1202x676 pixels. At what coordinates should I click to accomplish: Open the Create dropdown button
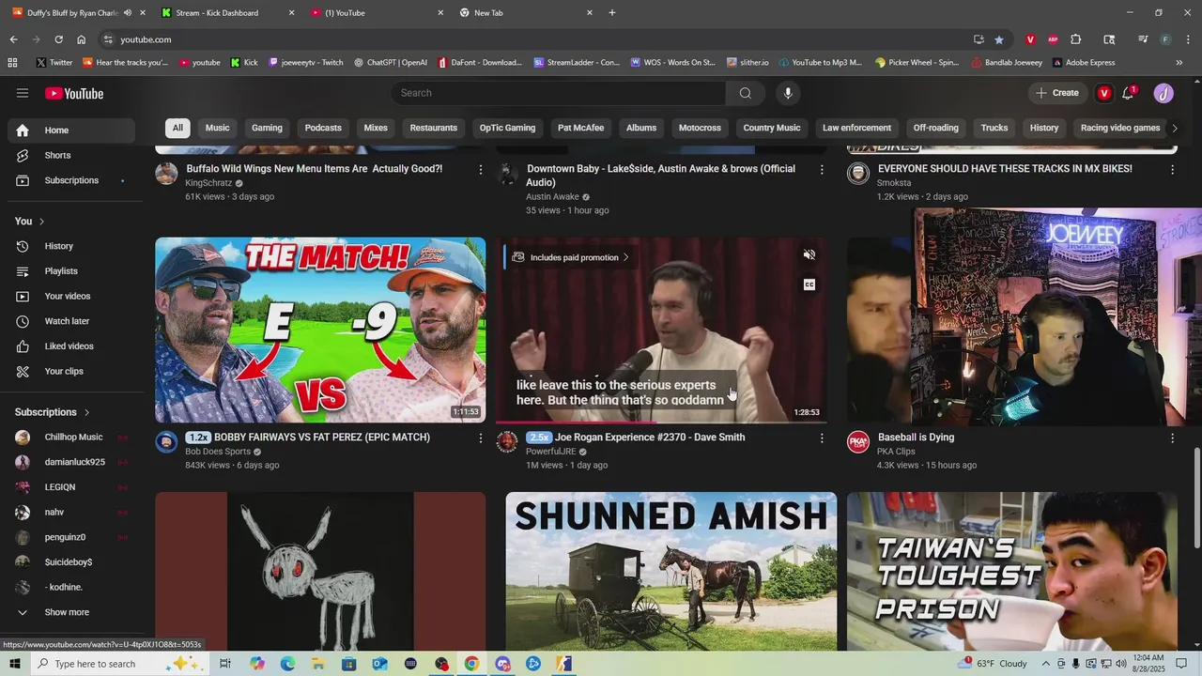[x=1057, y=93]
